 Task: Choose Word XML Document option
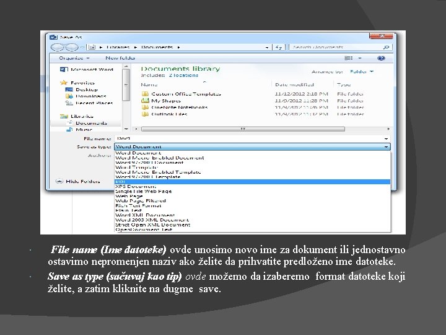(253, 215)
